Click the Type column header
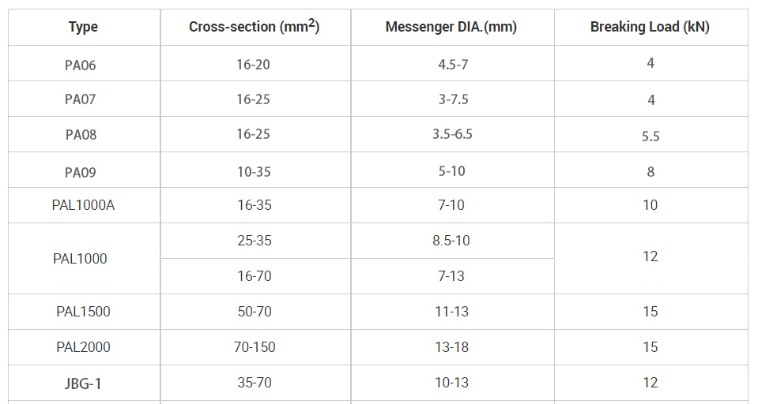Image resolution: width=758 pixels, height=404 pixels. [x=84, y=27]
